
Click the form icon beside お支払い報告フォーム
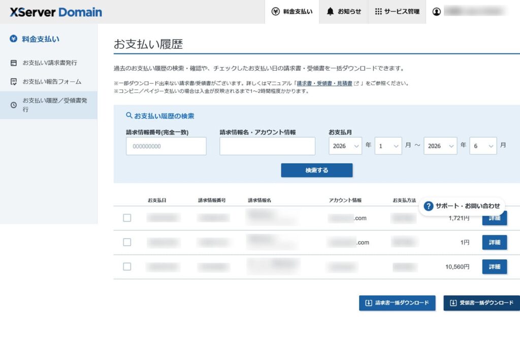14,82
